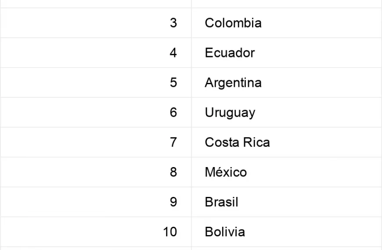382x250 pixels.
Task: Select the Uruguay cell
Action: 286,112
